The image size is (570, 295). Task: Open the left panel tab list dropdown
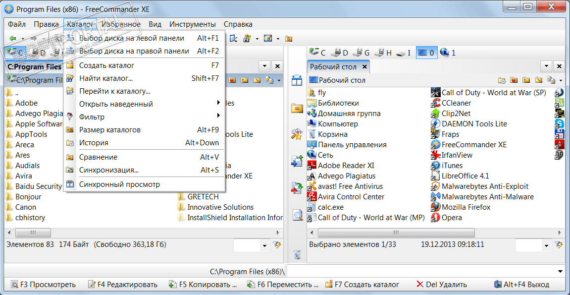(264, 66)
